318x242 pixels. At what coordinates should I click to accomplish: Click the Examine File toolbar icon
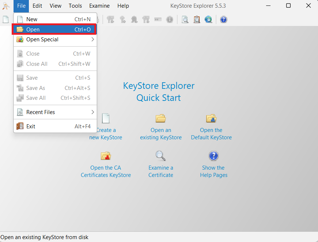[x=185, y=19]
